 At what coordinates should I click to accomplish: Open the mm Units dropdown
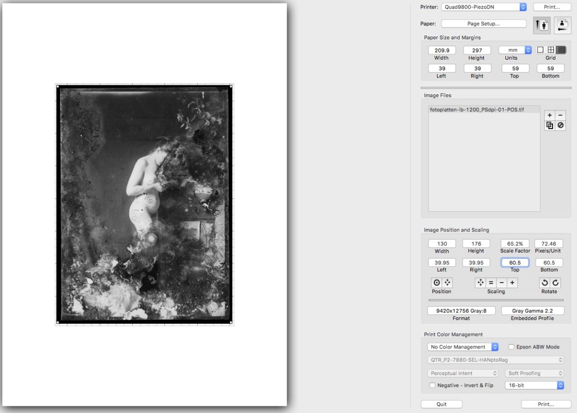(514, 50)
